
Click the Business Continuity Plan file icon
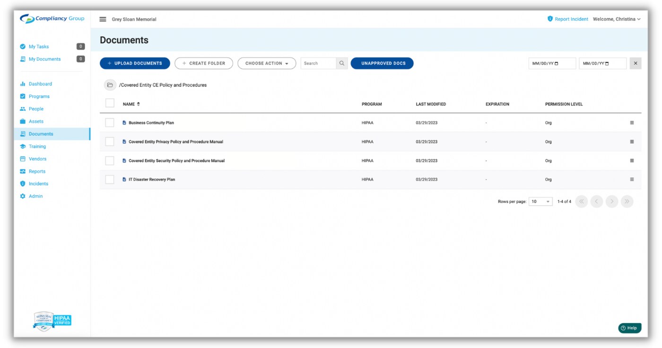(124, 123)
